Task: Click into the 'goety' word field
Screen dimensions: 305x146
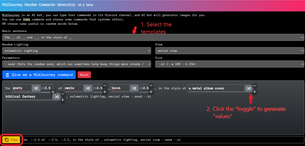Action: 22,88
